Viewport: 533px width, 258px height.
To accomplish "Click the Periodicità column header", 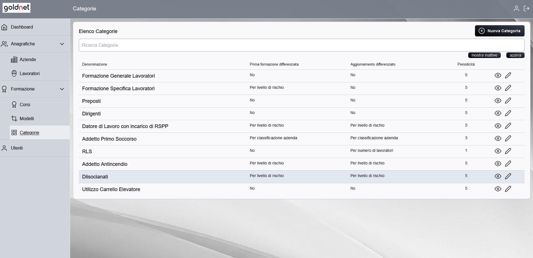I will pyautogui.click(x=466, y=64).
